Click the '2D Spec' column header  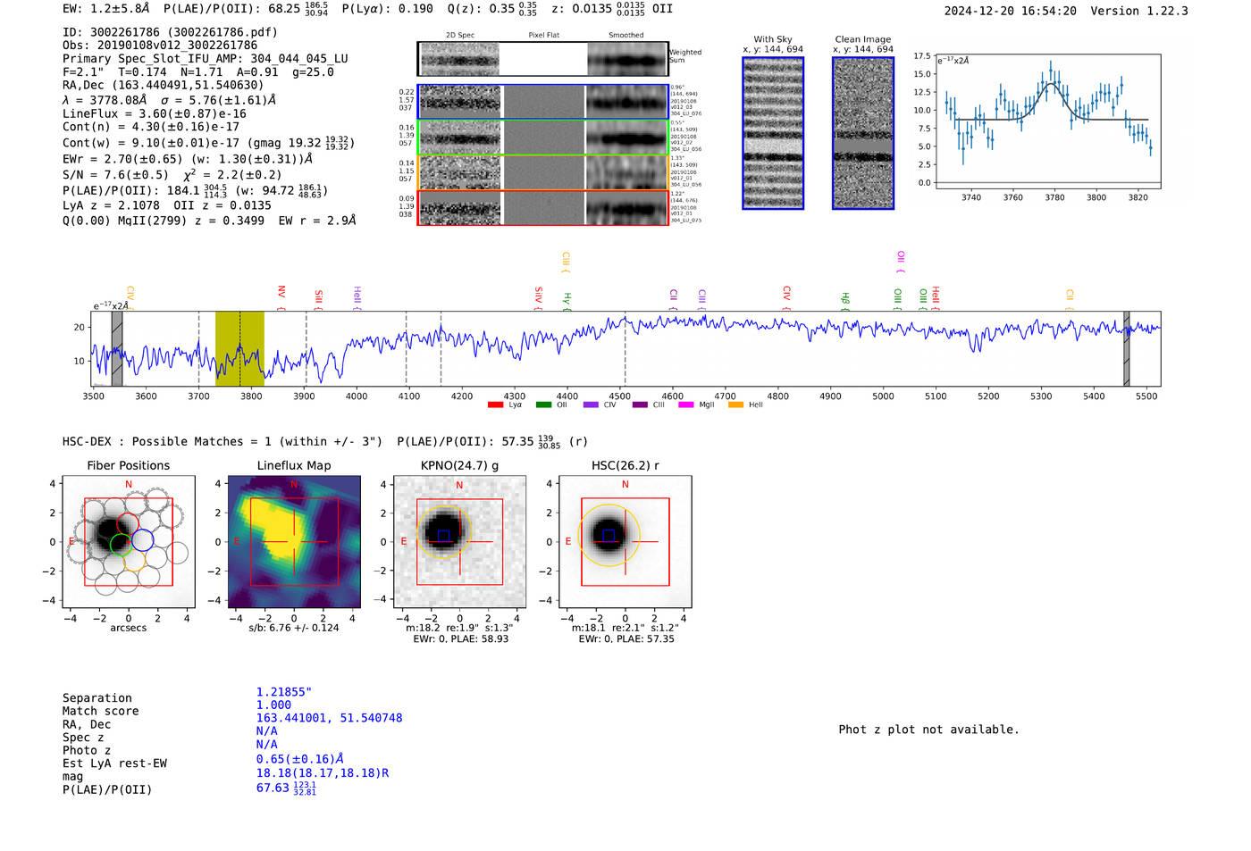coord(460,36)
